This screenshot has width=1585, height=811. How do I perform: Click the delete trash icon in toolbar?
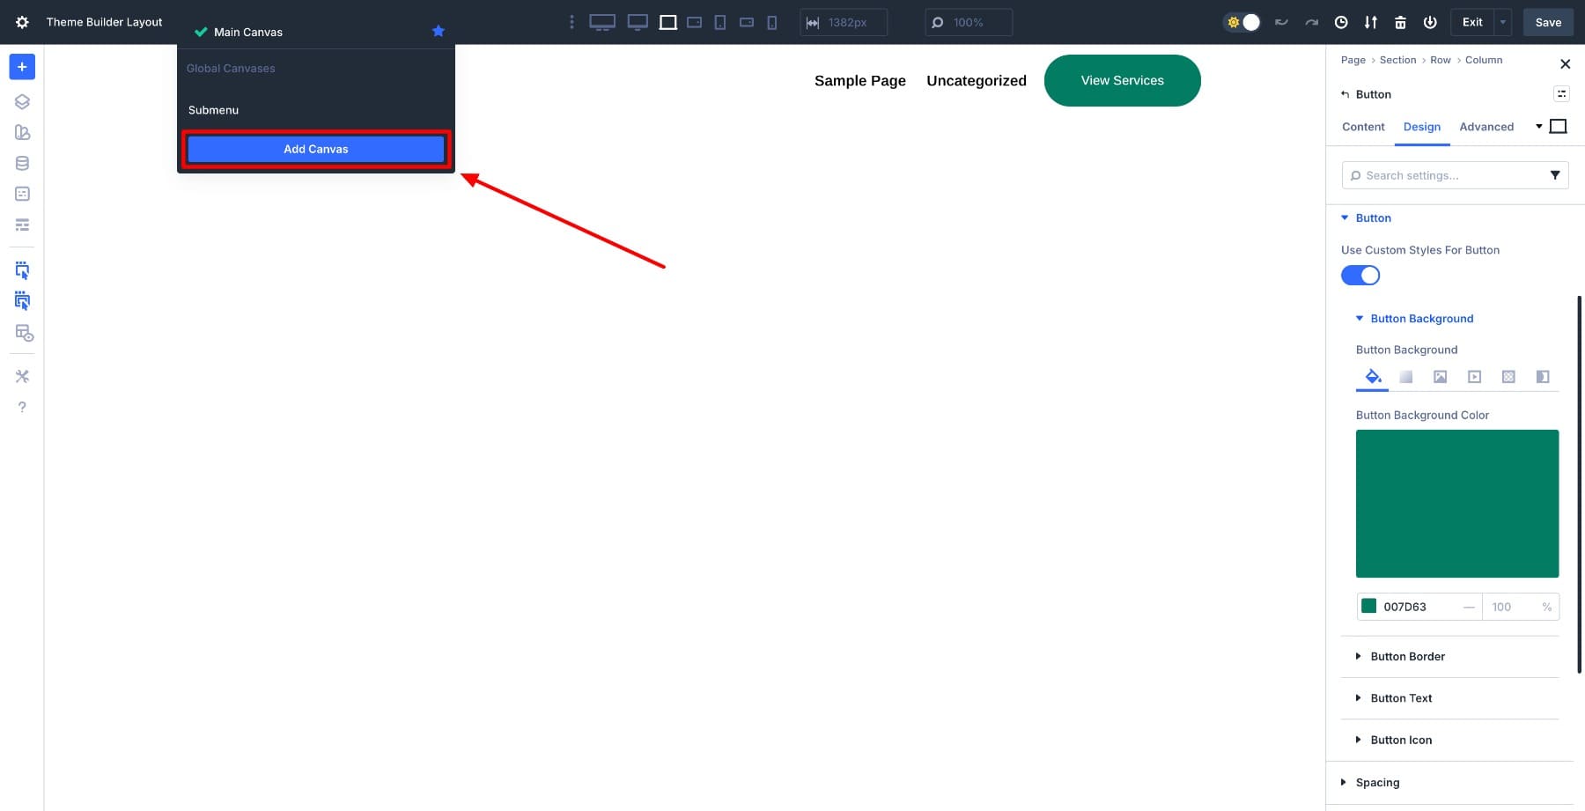pos(1400,22)
